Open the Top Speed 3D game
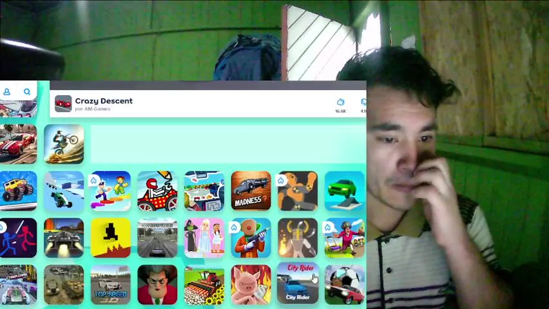The width and height of the screenshot is (549, 309). pyautogui.click(x=110, y=285)
